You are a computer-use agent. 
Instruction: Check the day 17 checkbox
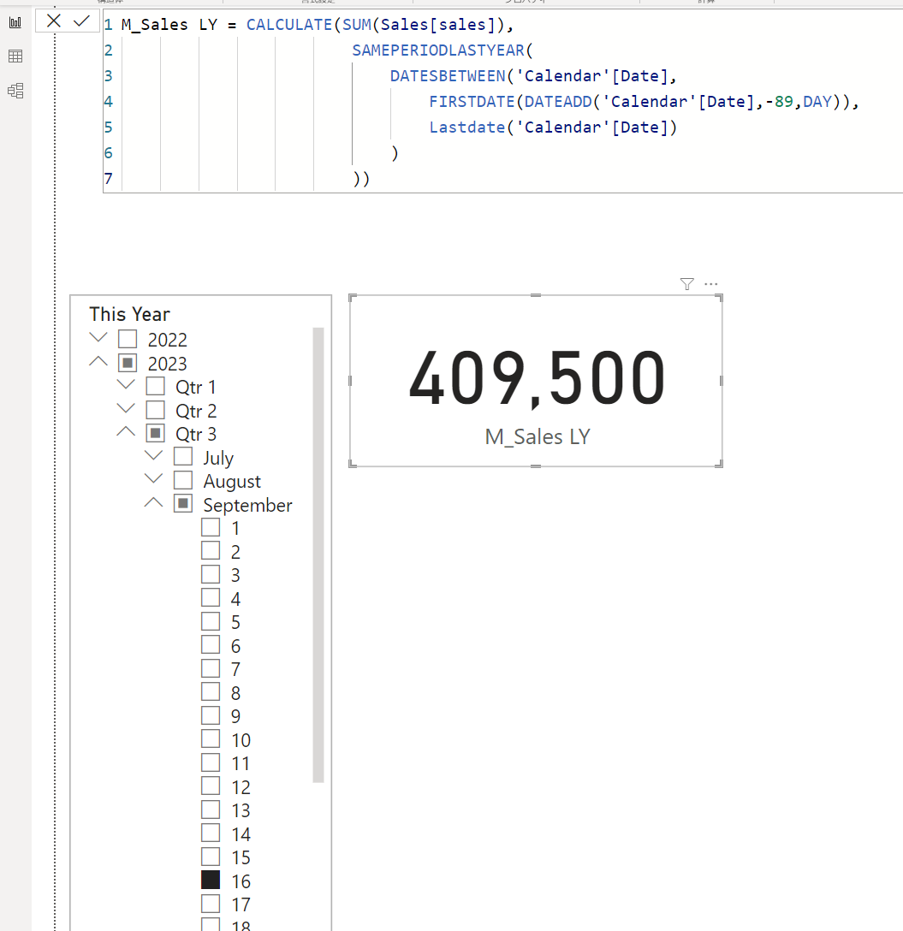coord(211,904)
